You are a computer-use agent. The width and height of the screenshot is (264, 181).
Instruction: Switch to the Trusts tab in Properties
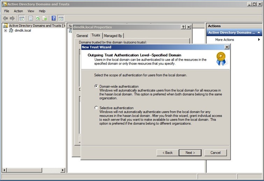96,35
